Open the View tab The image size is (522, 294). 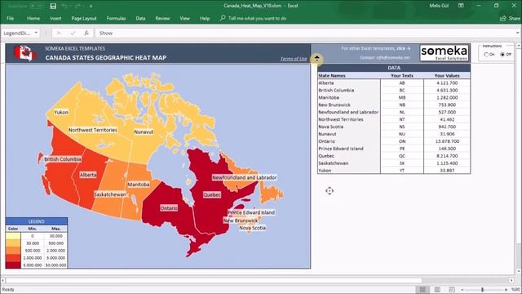[185, 18]
